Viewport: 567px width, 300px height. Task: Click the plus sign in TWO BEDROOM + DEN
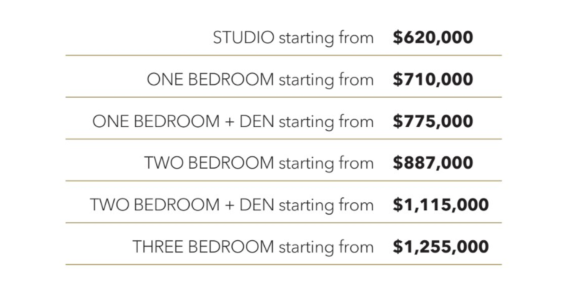[x=229, y=205]
